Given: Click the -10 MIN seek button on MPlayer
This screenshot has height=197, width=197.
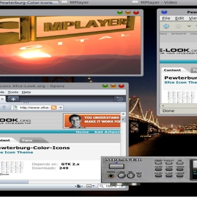Looking at the screenshot, I should (180, 169).
